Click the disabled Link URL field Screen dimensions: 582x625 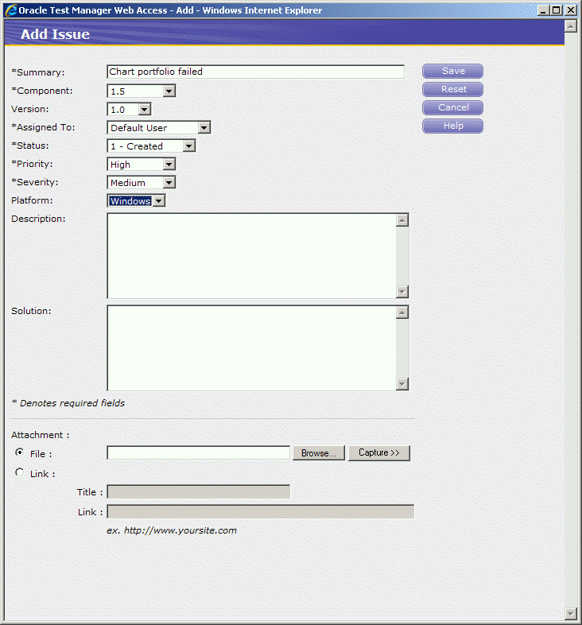(x=261, y=512)
